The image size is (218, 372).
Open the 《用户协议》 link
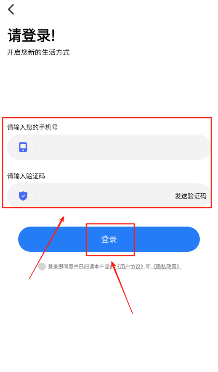pyautogui.click(x=130, y=266)
